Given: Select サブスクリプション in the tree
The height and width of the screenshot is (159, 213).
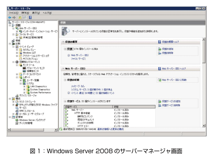Looking at the screenshot, I should pos(30,59).
